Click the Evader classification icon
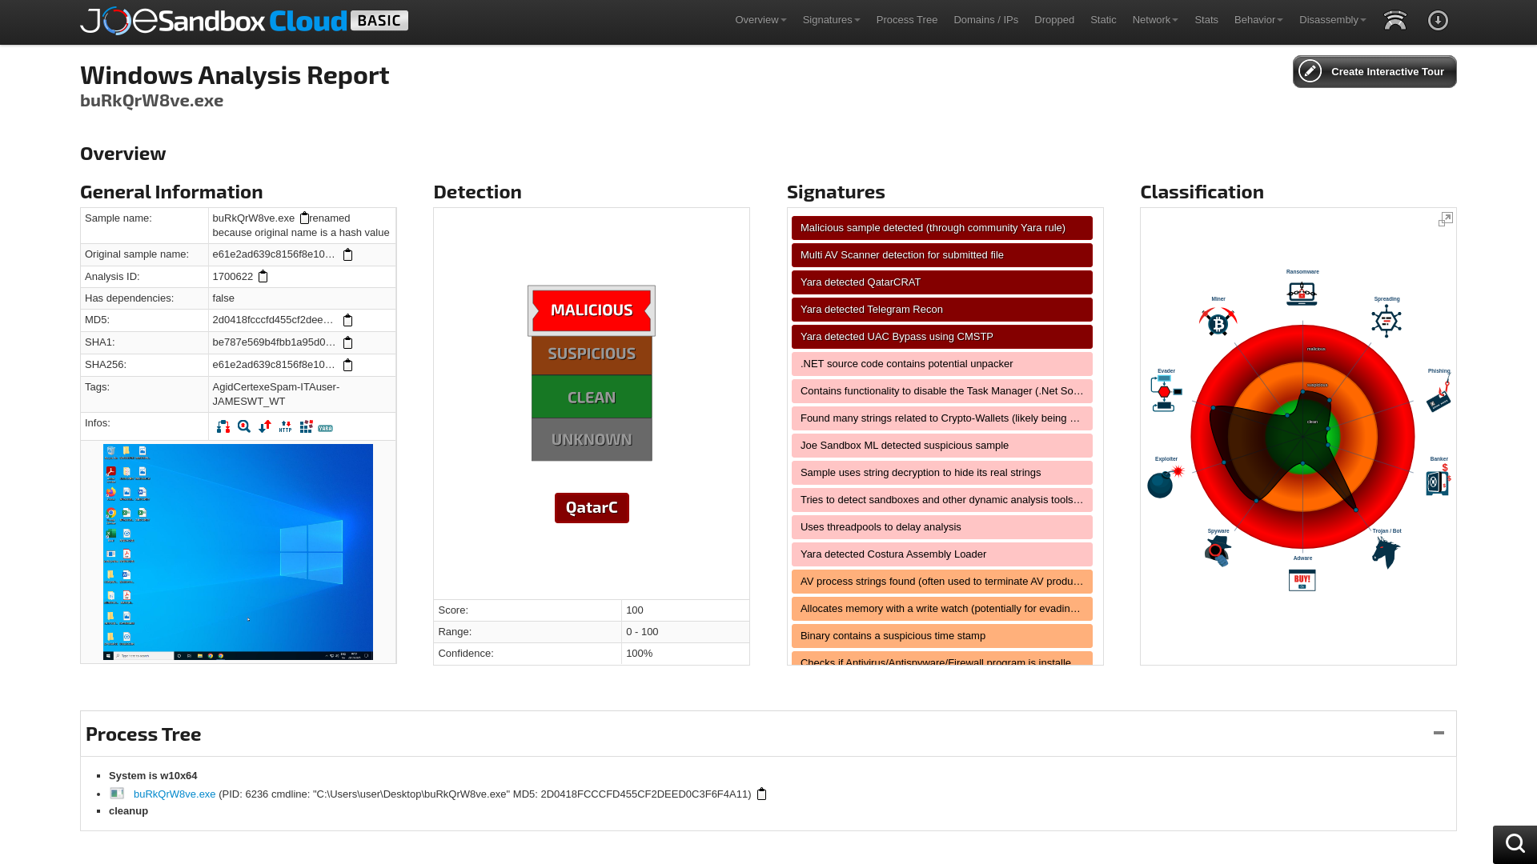Image resolution: width=1537 pixels, height=864 pixels. pos(1166,394)
